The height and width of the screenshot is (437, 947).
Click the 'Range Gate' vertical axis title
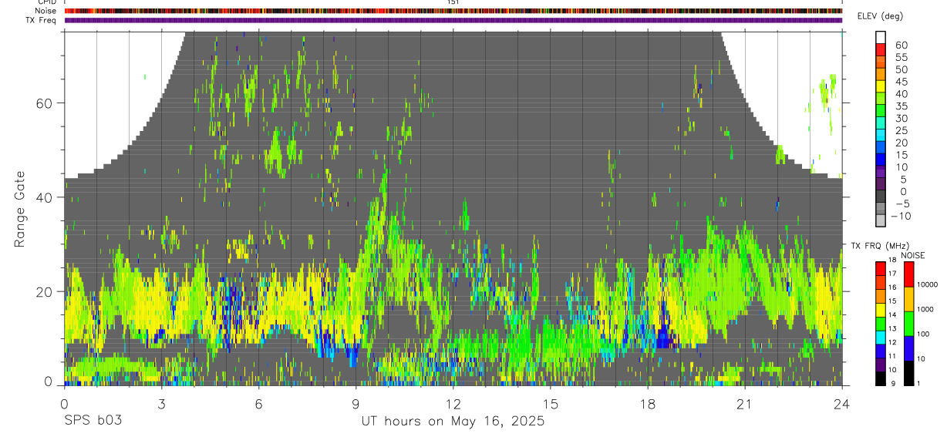[21, 209]
